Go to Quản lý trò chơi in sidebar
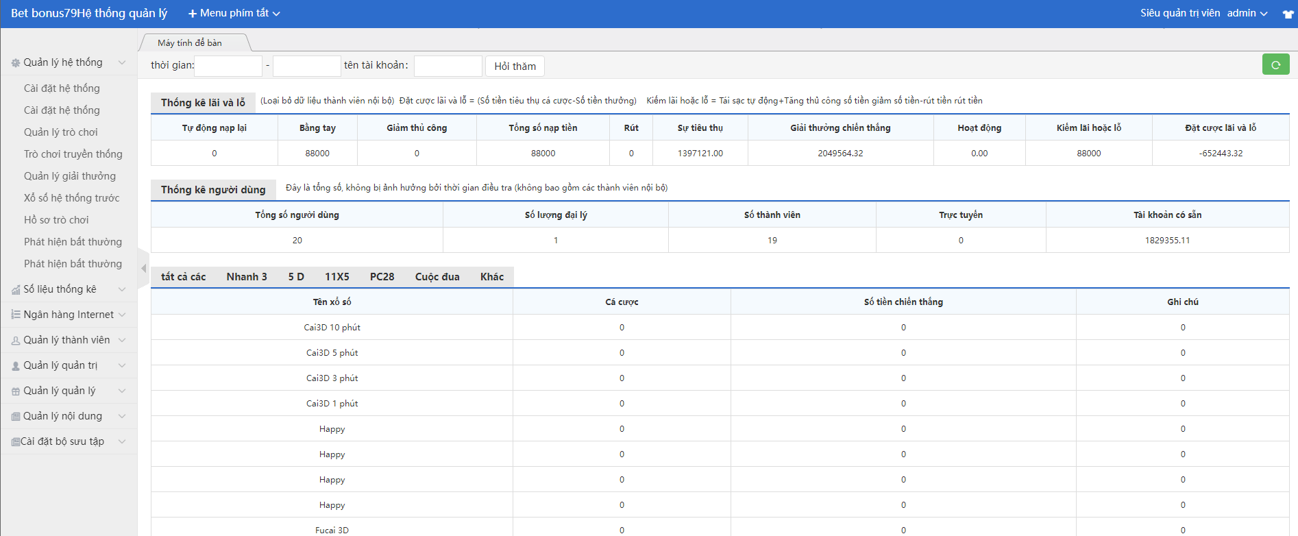Viewport: 1298px width, 536px height. click(60, 132)
